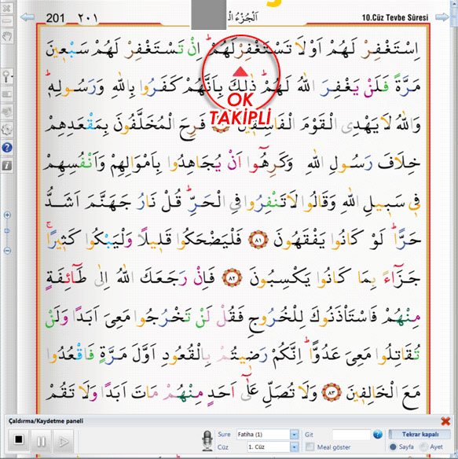Image resolution: width=458 pixels, height=459 pixels.
Task: Open the settings gear in sidebar
Action: pyautogui.click(x=7, y=129)
